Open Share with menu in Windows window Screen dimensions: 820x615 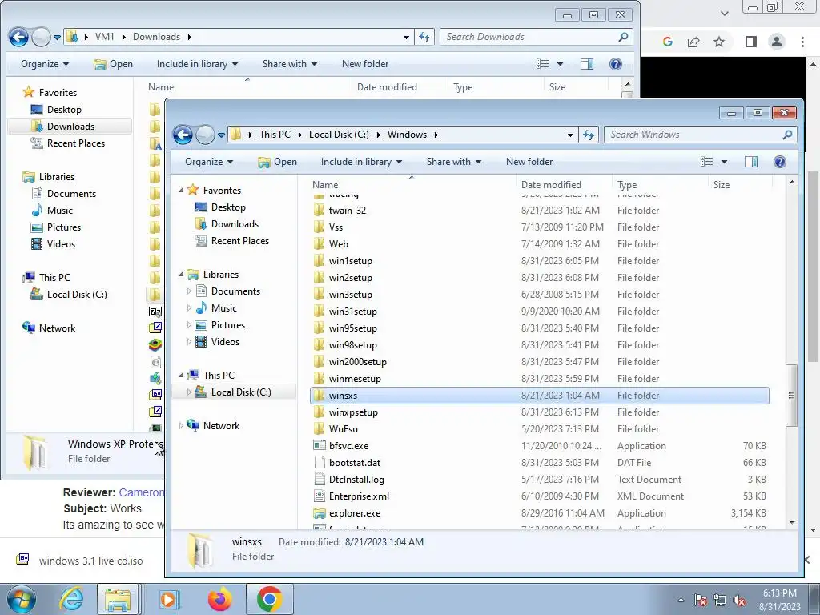click(x=454, y=162)
